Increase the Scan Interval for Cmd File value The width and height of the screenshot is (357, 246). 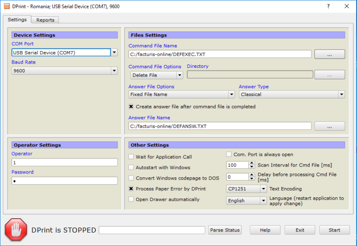251,163
